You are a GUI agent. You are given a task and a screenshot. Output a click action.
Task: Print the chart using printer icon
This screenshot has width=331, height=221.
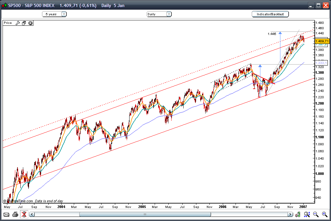tap(15, 214)
